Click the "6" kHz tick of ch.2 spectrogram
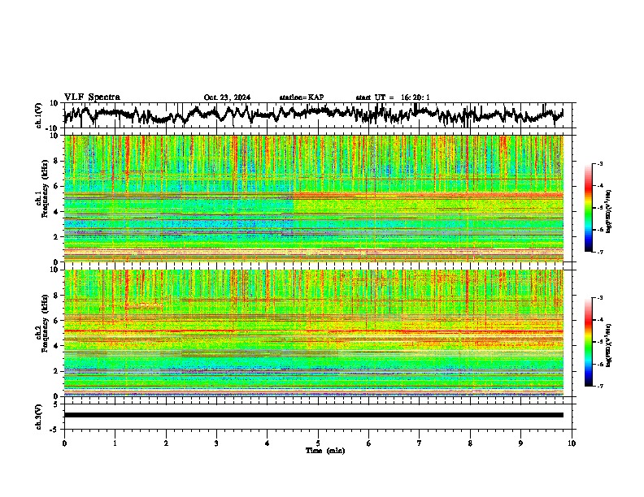 pos(56,321)
